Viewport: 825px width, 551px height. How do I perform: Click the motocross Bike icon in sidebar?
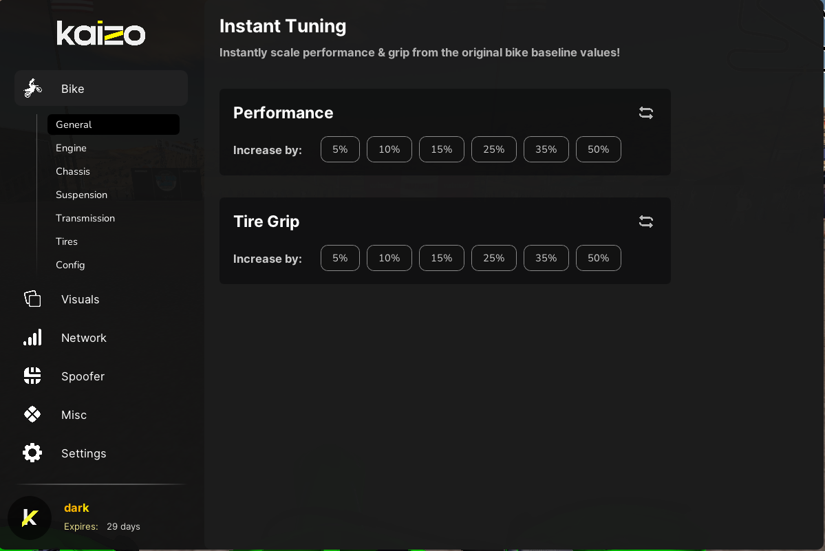(32, 89)
